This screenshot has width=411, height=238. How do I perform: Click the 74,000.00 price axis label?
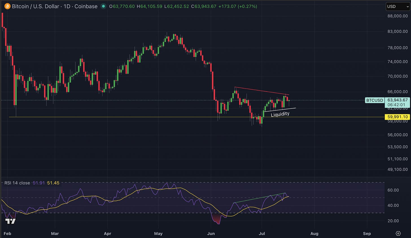[397, 61]
